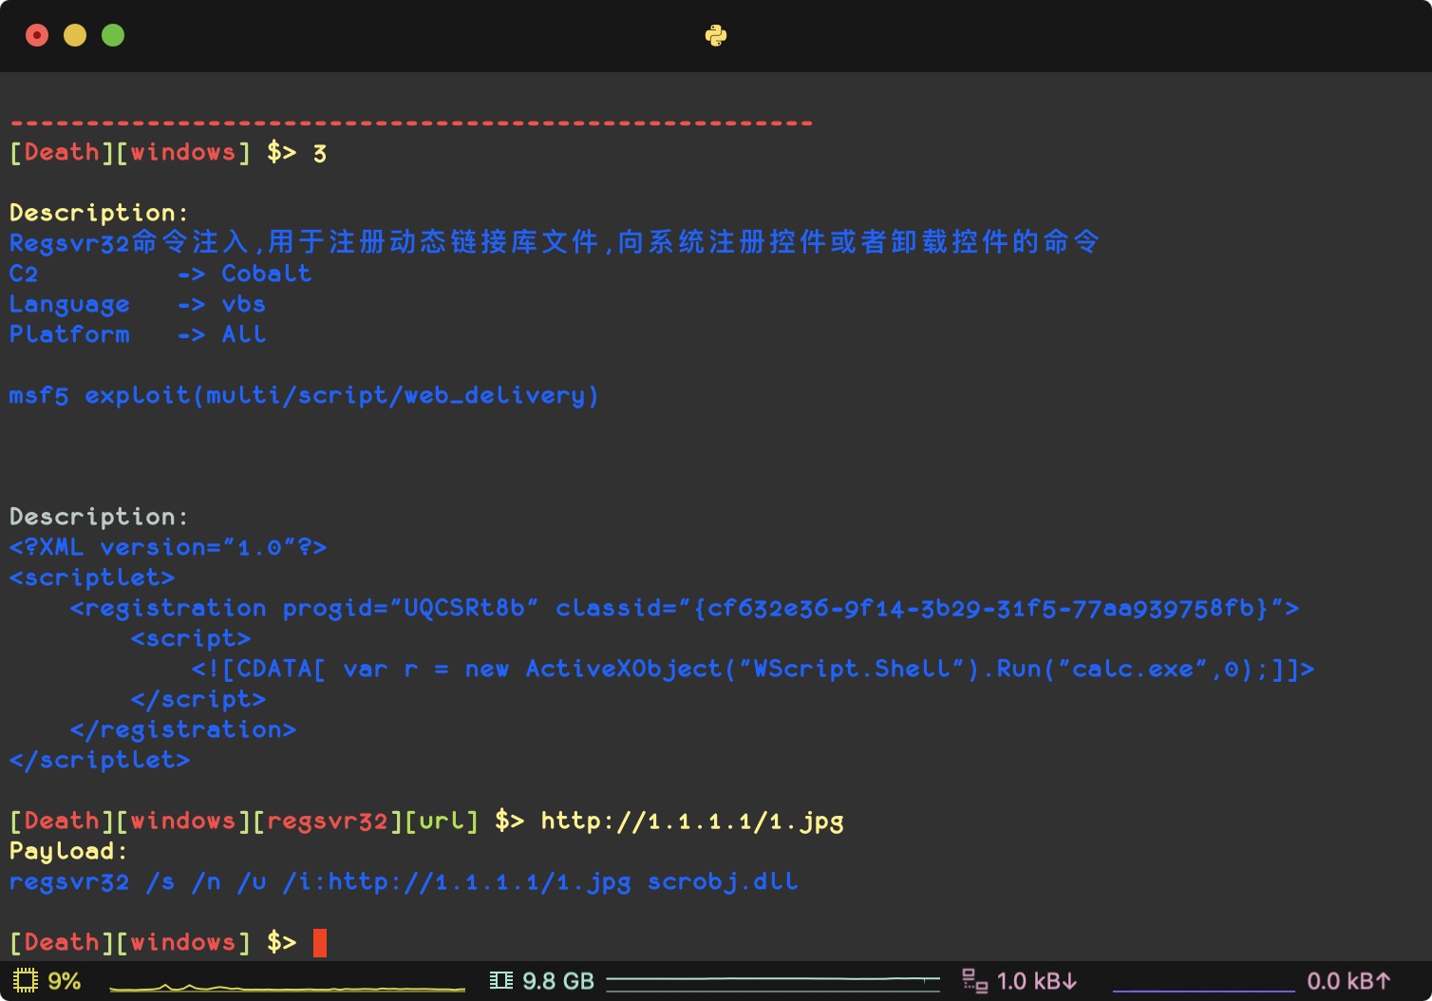Minimize the terminal with yellow button
The image size is (1432, 1001).
click(x=75, y=36)
